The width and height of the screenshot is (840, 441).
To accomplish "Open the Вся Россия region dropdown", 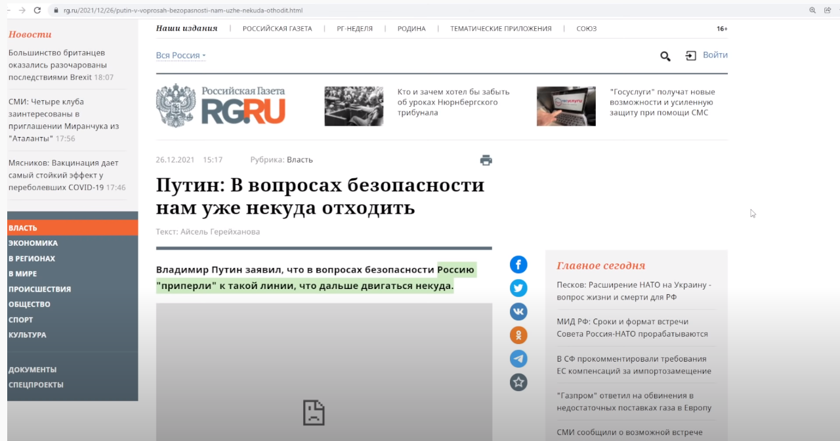I will click(x=180, y=56).
